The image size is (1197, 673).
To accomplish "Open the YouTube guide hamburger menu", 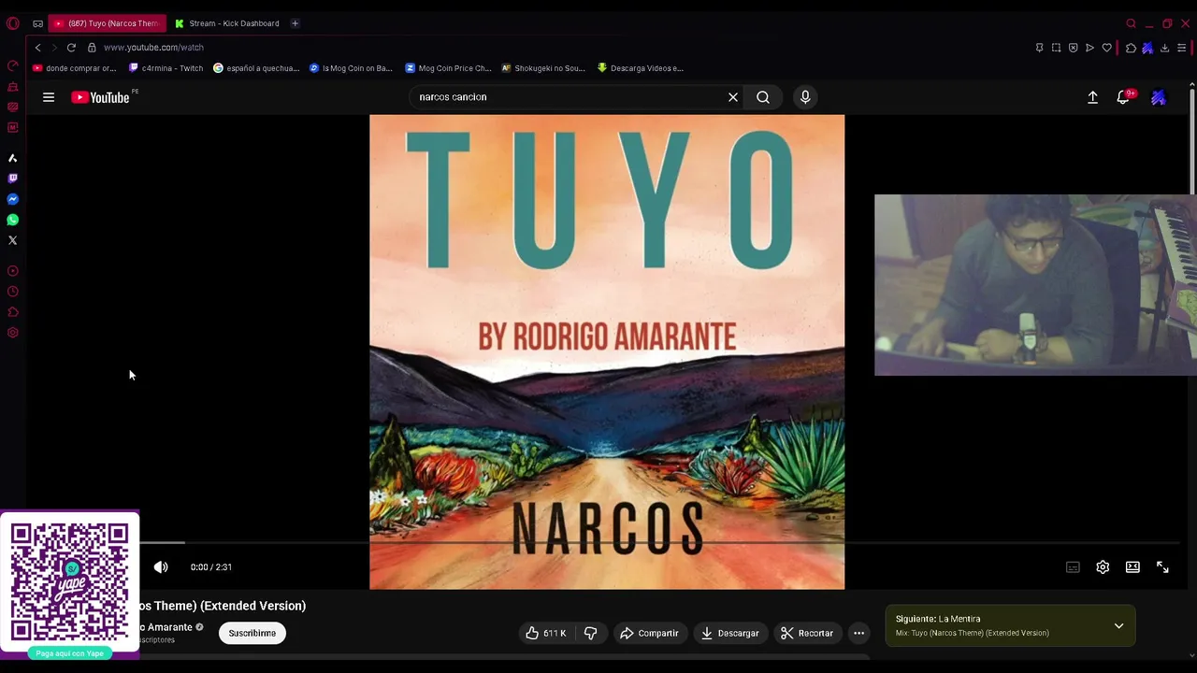I will point(49,97).
